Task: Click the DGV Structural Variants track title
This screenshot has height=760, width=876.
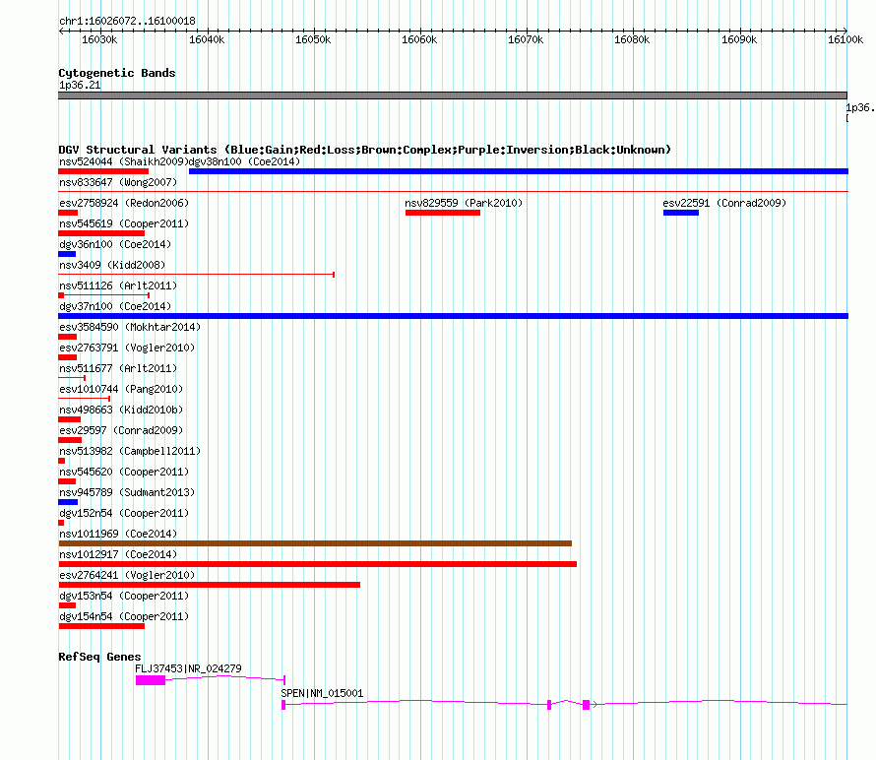Action: point(364,150)
